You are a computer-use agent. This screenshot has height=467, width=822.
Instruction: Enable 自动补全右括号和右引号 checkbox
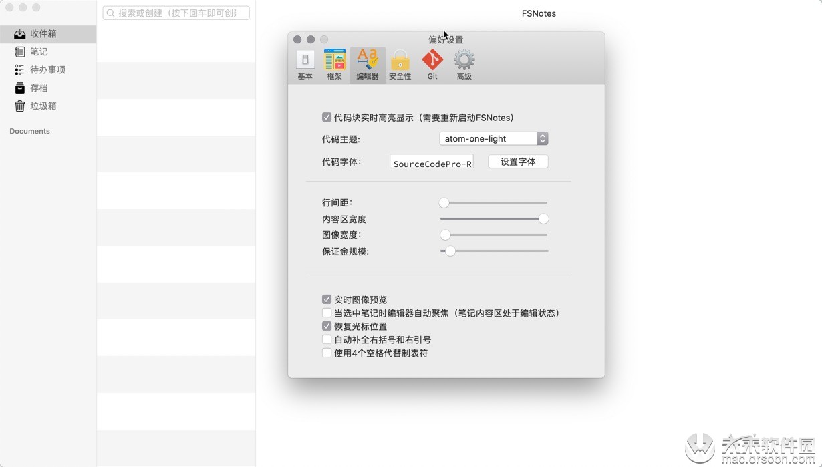(327, 339)
